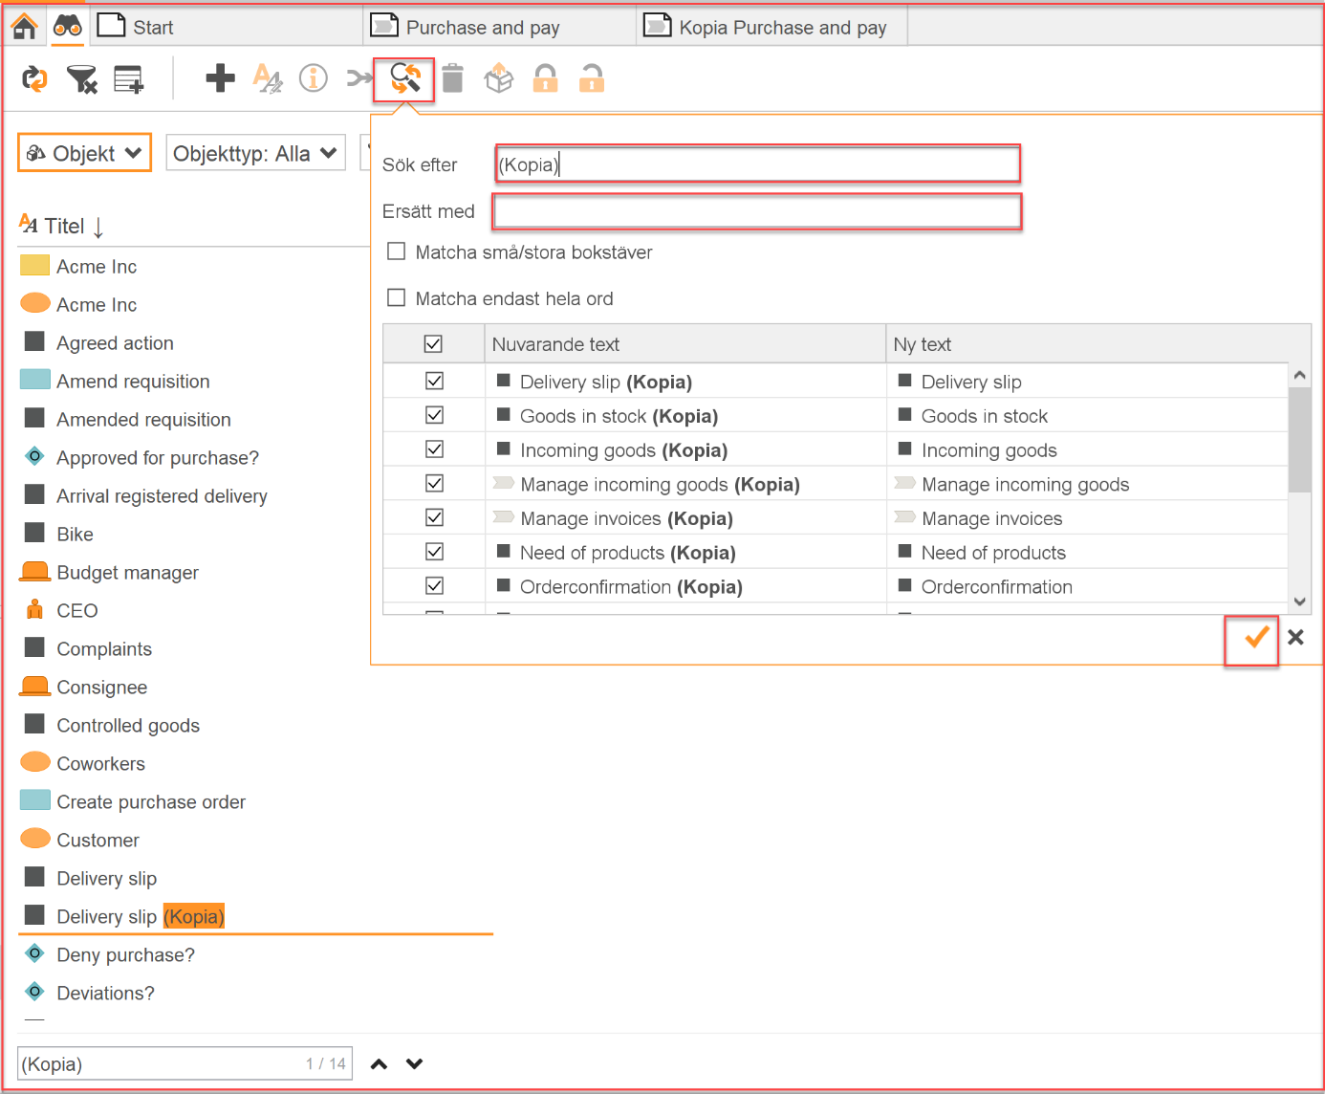Jump to next search match arrow
1325x1094 pixels.
click(x=415, y=1064)
